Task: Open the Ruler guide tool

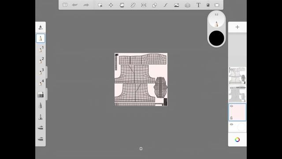Action: [133, 5]
